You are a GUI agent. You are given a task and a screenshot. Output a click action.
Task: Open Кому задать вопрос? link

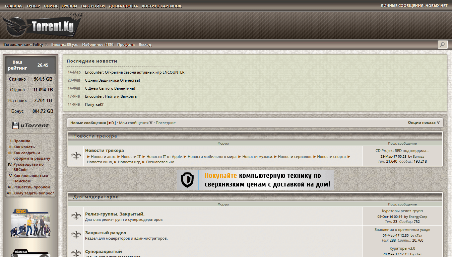click(x=34, y=193)
